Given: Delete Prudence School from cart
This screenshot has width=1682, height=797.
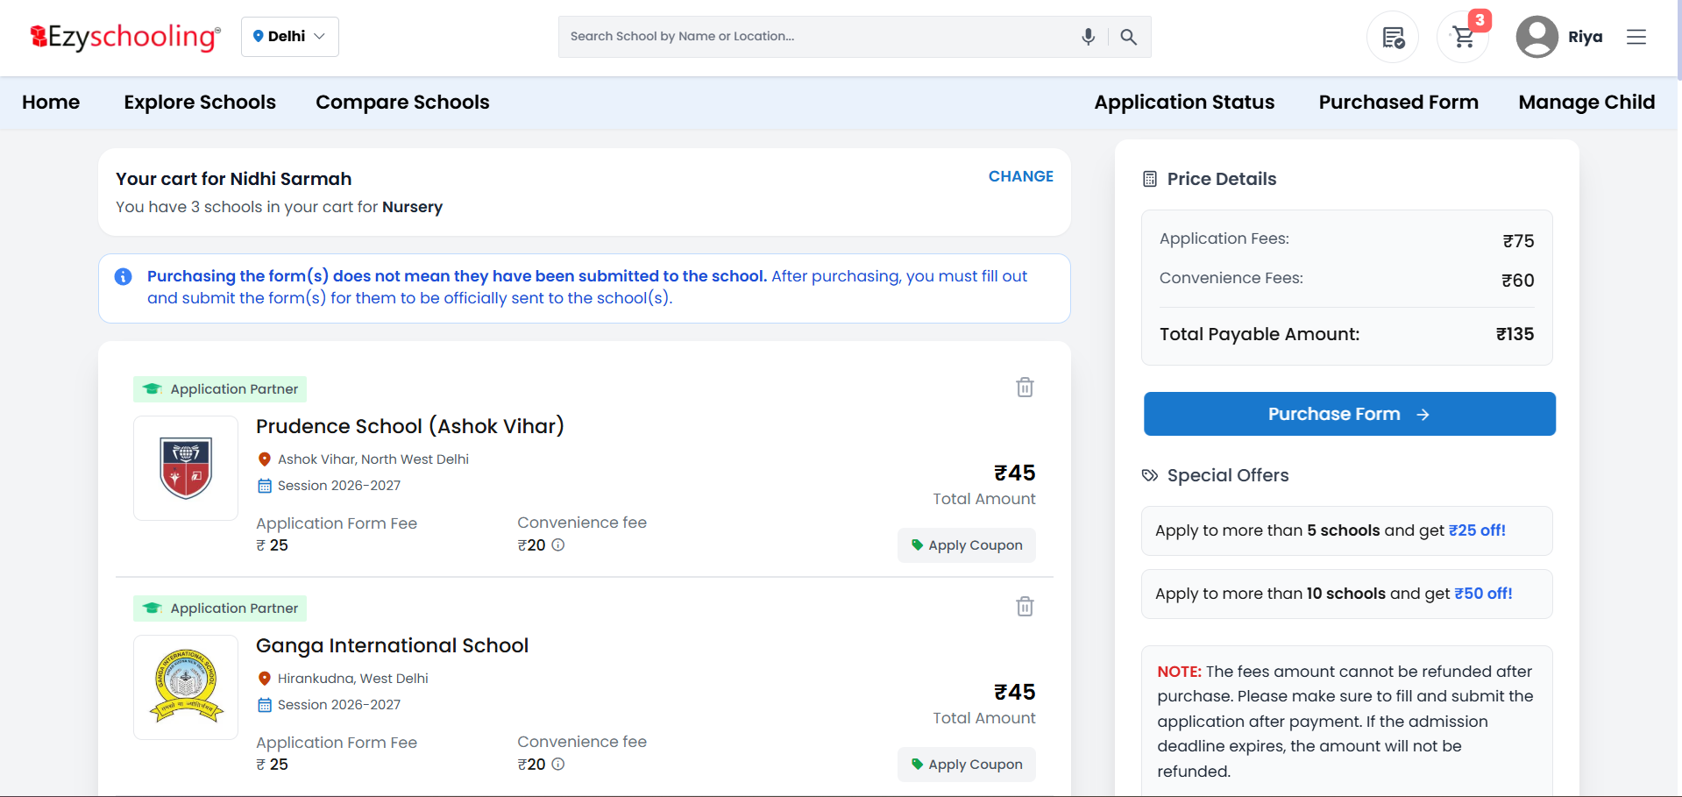Looking at the screenshot, I should pyautogui.click(x=1025, y=388).
